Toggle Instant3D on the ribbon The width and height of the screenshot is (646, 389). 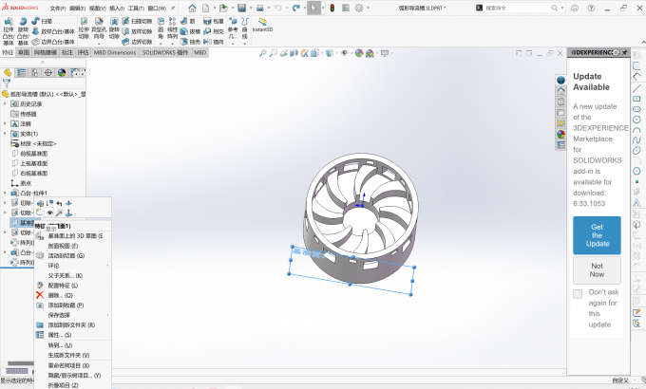click(262, 25)
